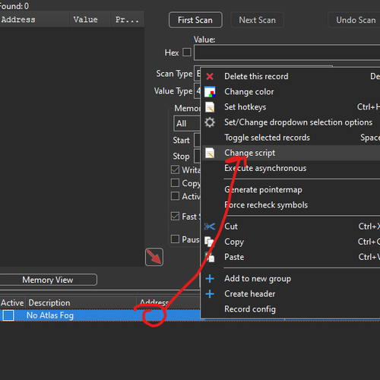Click the scissors Cut icon

pos(210,226)
